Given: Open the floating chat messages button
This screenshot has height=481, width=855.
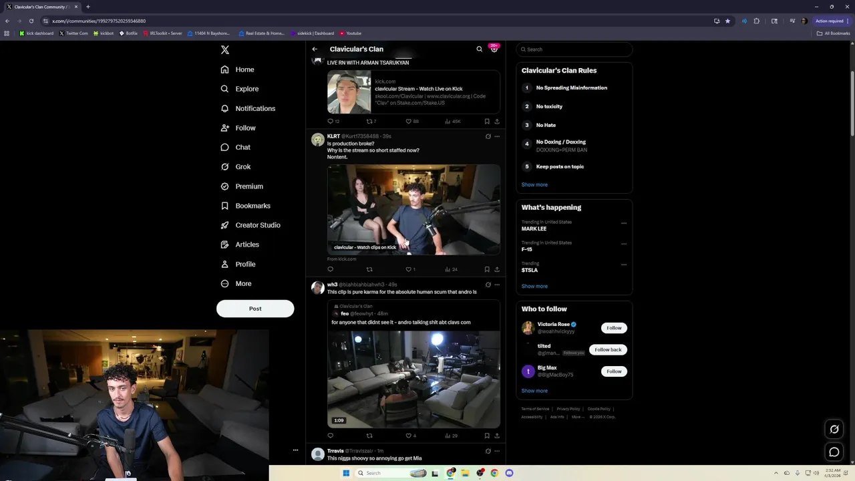Looking at the screenshot, I should pos(834,452).
